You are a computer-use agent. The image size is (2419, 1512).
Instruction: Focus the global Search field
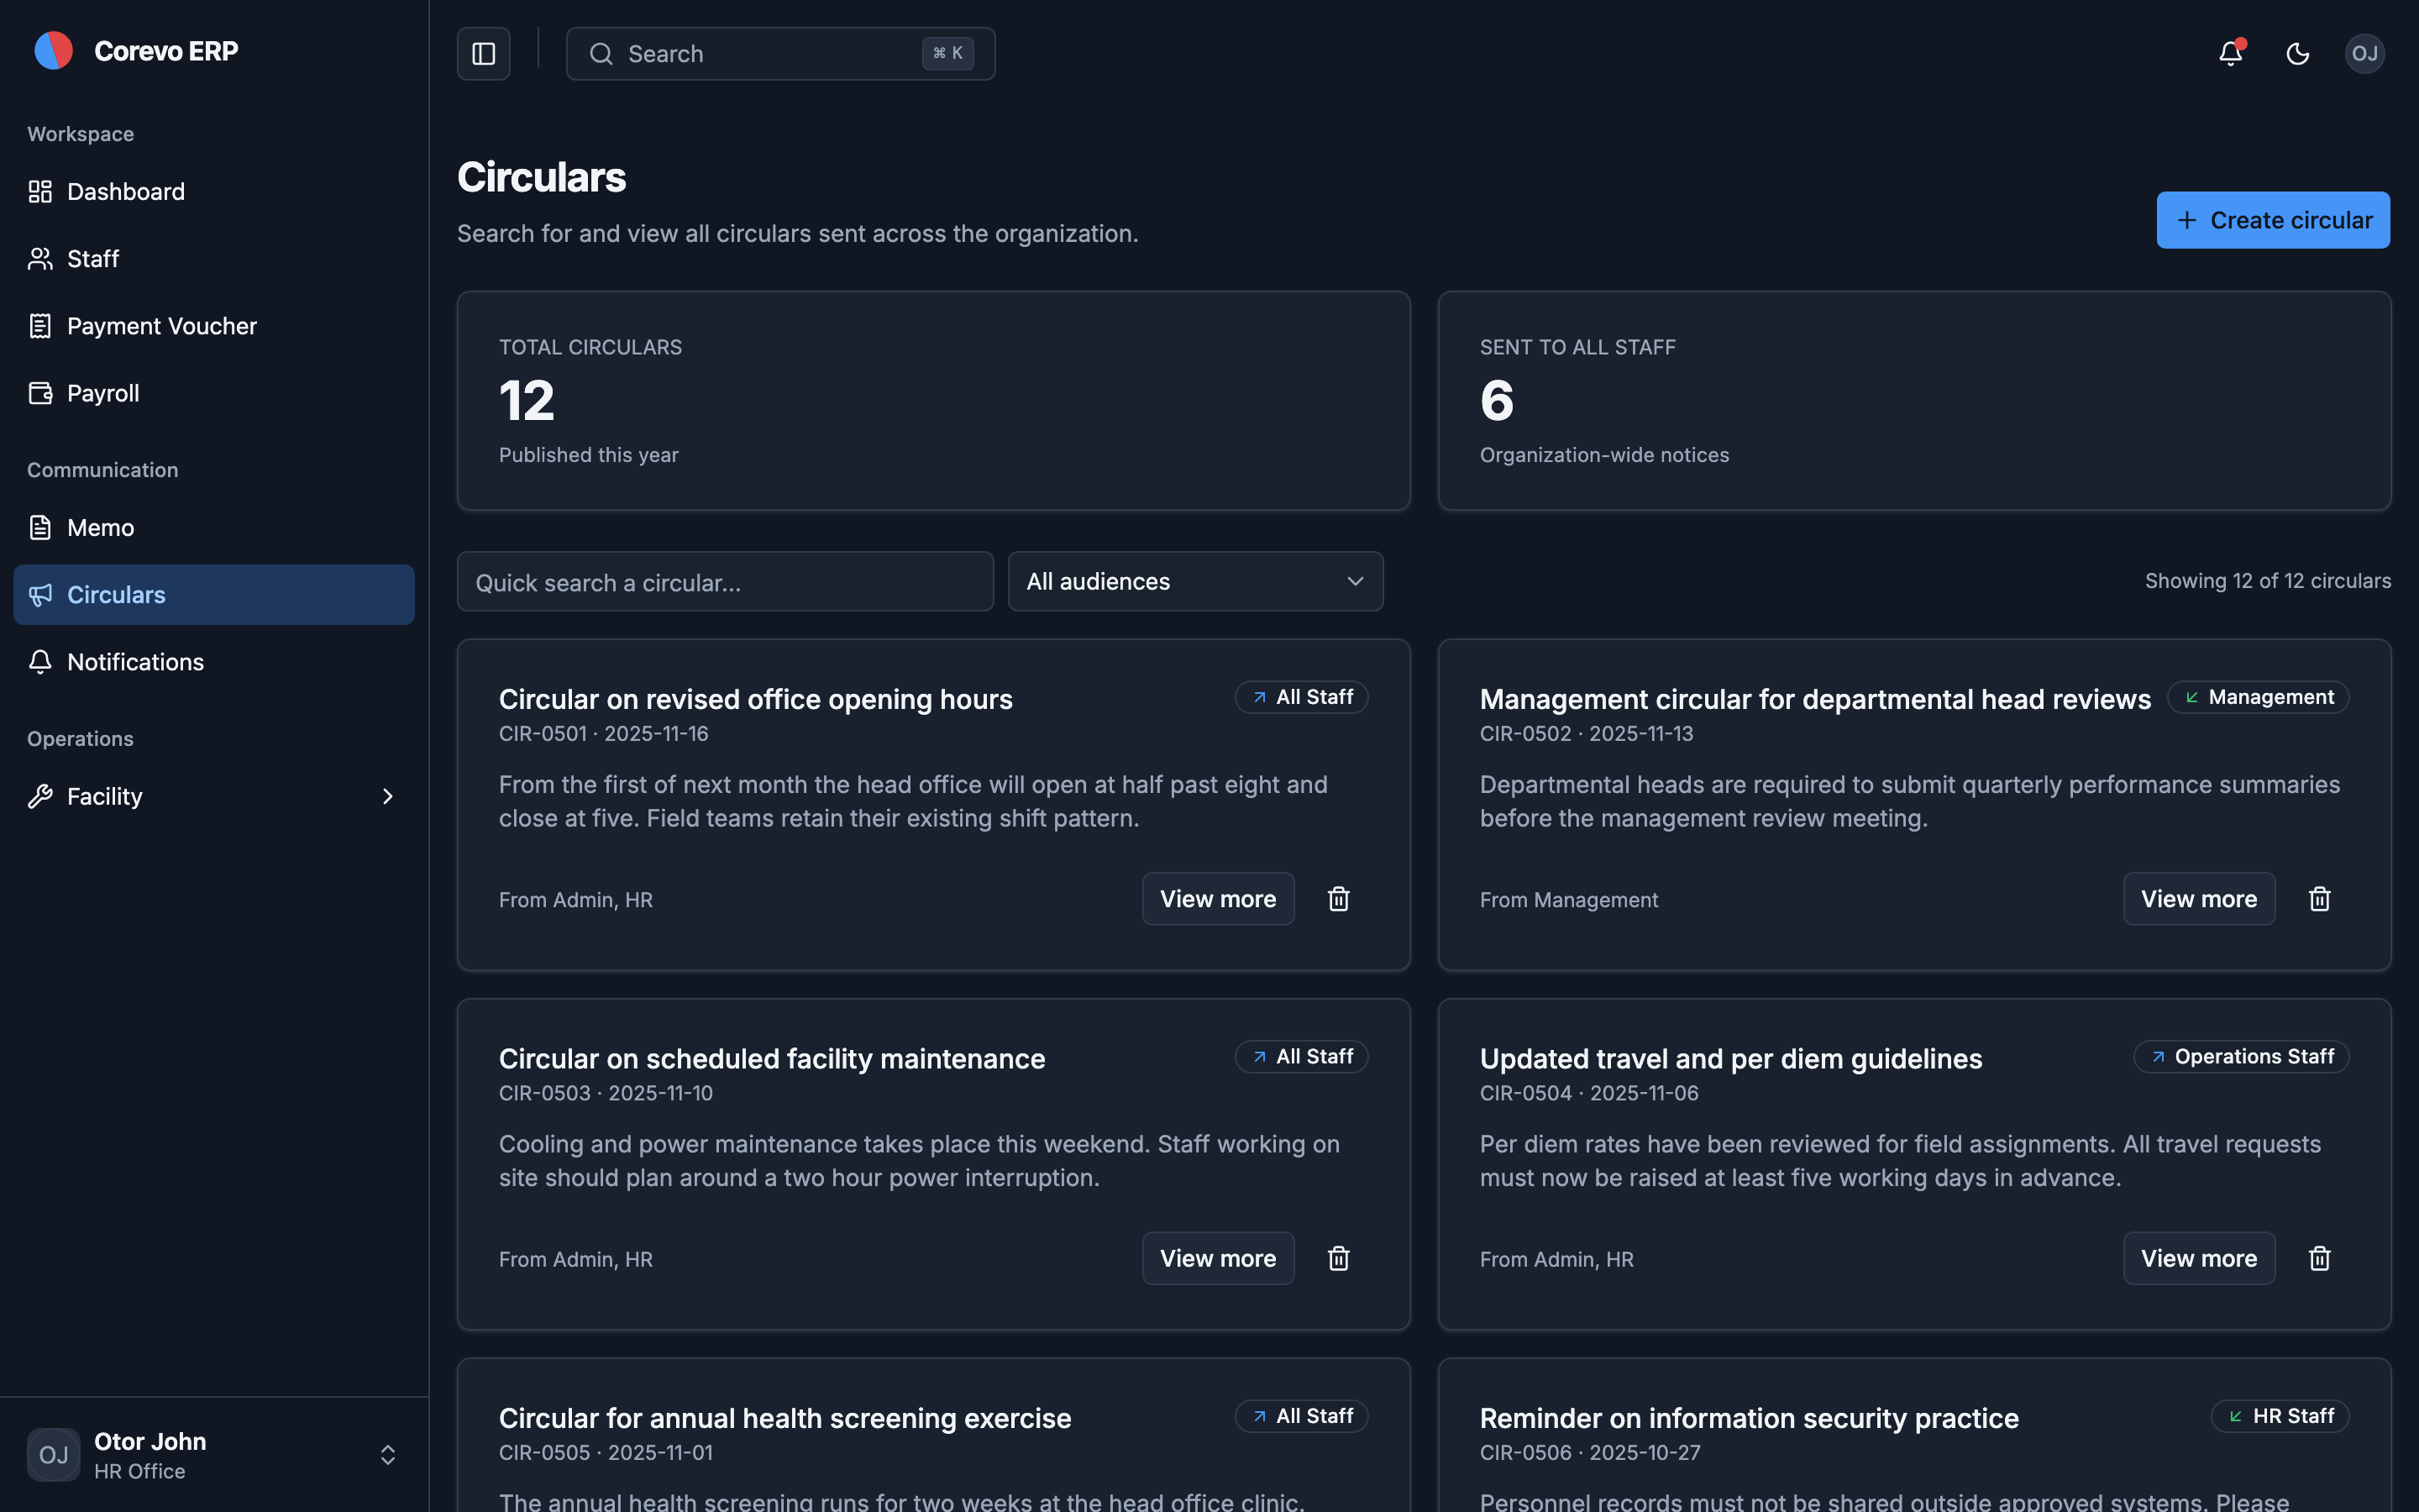pyautogui.click(x=780, y=54)
